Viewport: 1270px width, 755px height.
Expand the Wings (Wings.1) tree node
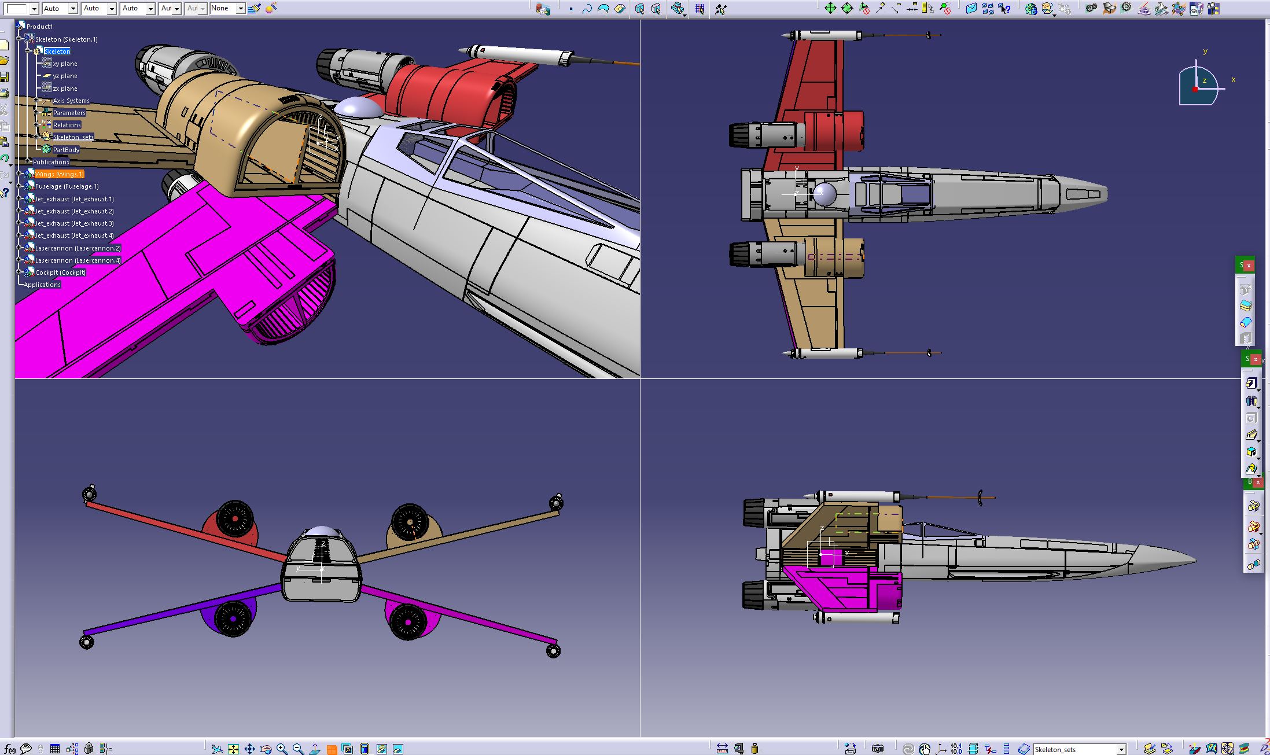point(19,174)
